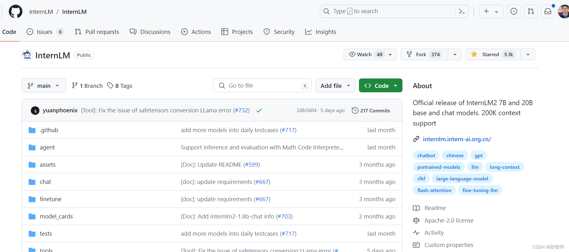The height and width of the screenshot is (252, 569).
Task: Open the finetune folder name
Action: tap(51, 199)
